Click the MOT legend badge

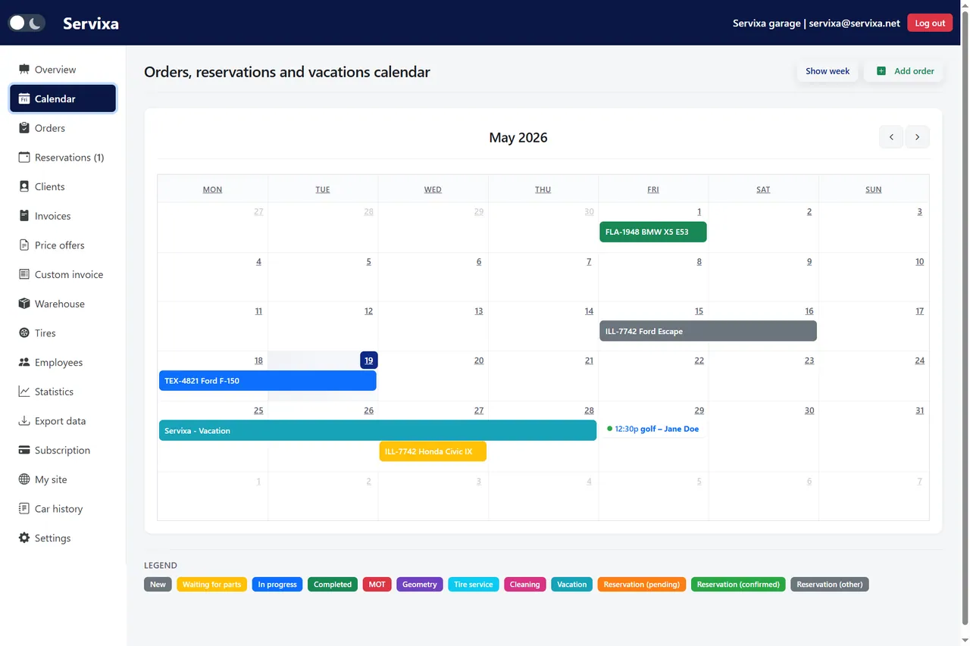[377, 585]
